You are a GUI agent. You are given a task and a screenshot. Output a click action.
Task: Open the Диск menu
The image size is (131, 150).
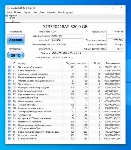tap(42, 12)
